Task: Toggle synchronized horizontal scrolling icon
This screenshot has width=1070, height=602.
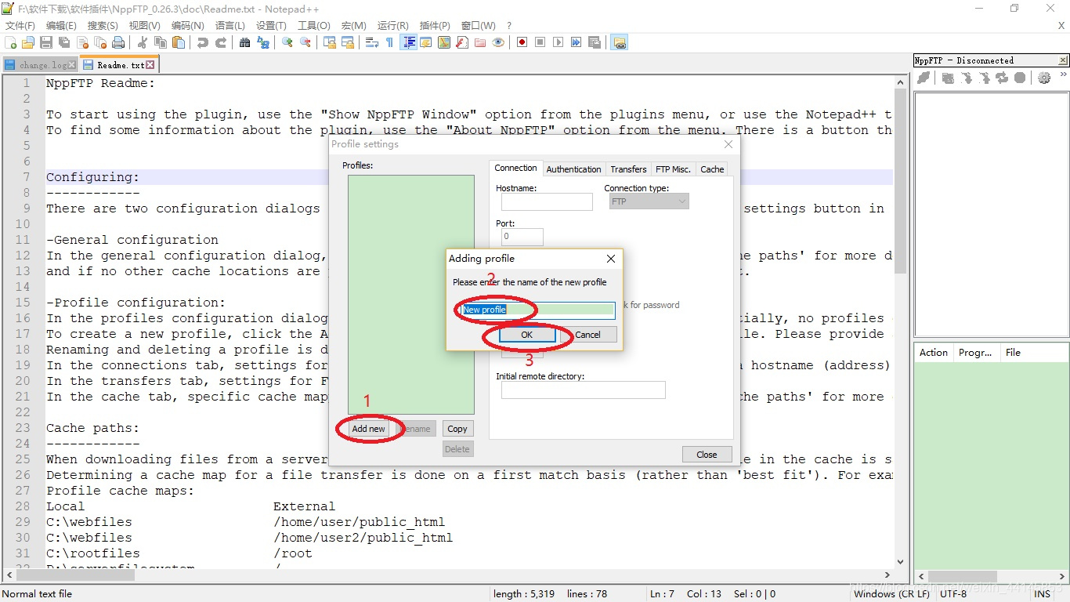Action: coord(347,42)
